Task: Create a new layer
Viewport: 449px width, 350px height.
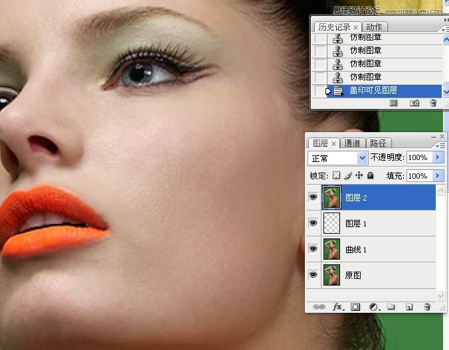Action: click(409, 307)
